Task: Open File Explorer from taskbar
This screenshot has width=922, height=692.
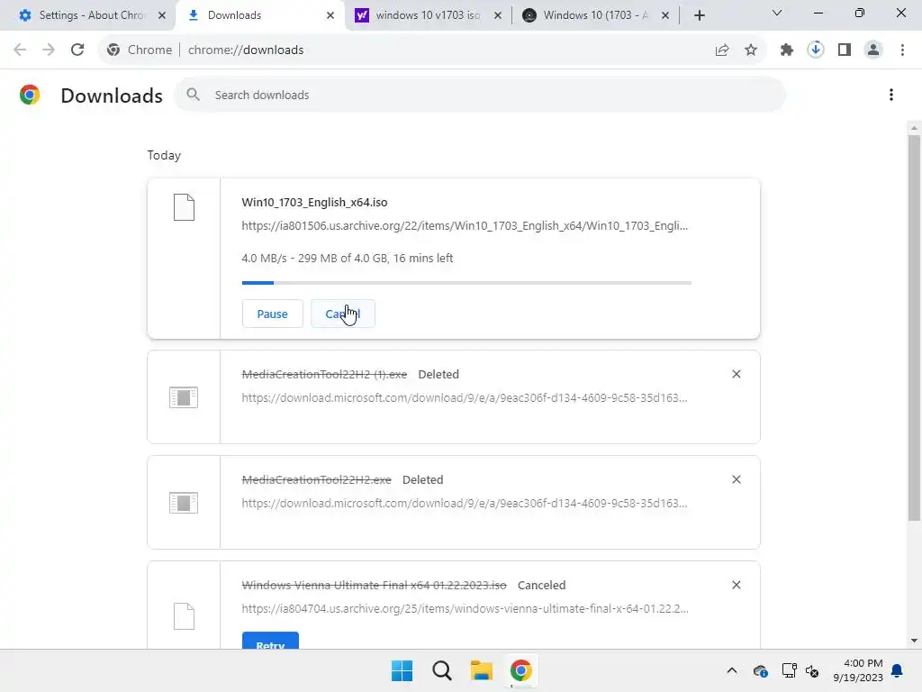Action: point(482,670)
